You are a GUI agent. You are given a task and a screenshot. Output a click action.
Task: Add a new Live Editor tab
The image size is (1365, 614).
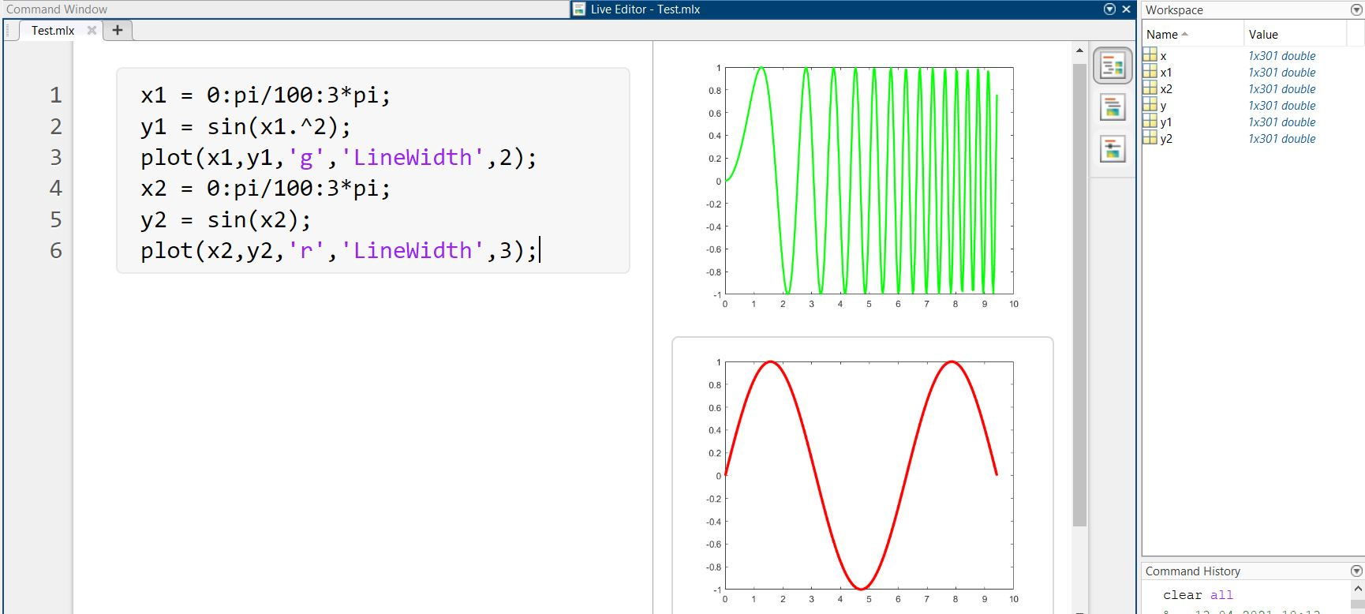pos(118,30)
